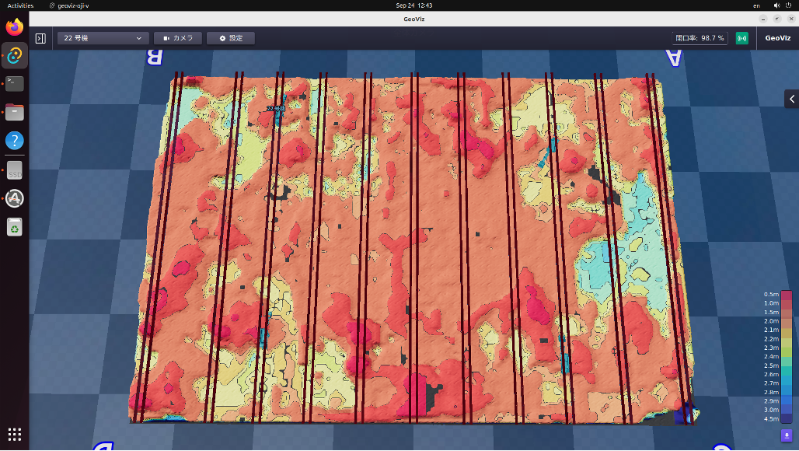Launch Terminal from the dock
The width and height of the screenshot is (799, 451).
tap(15, 83)
